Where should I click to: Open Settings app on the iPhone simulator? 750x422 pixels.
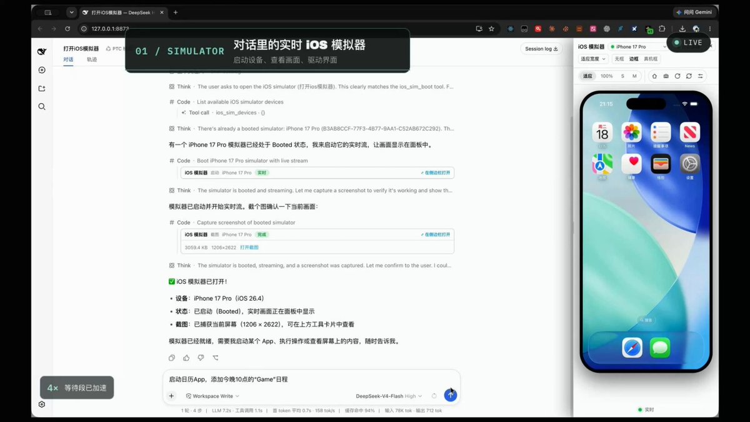pyautogui.click(x=690, y=164)
